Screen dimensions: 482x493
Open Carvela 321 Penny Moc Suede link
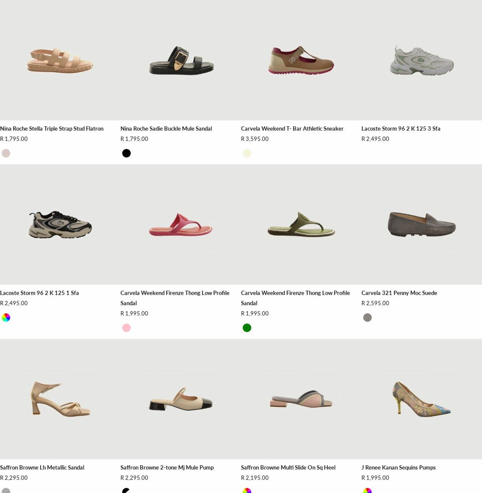399,293
